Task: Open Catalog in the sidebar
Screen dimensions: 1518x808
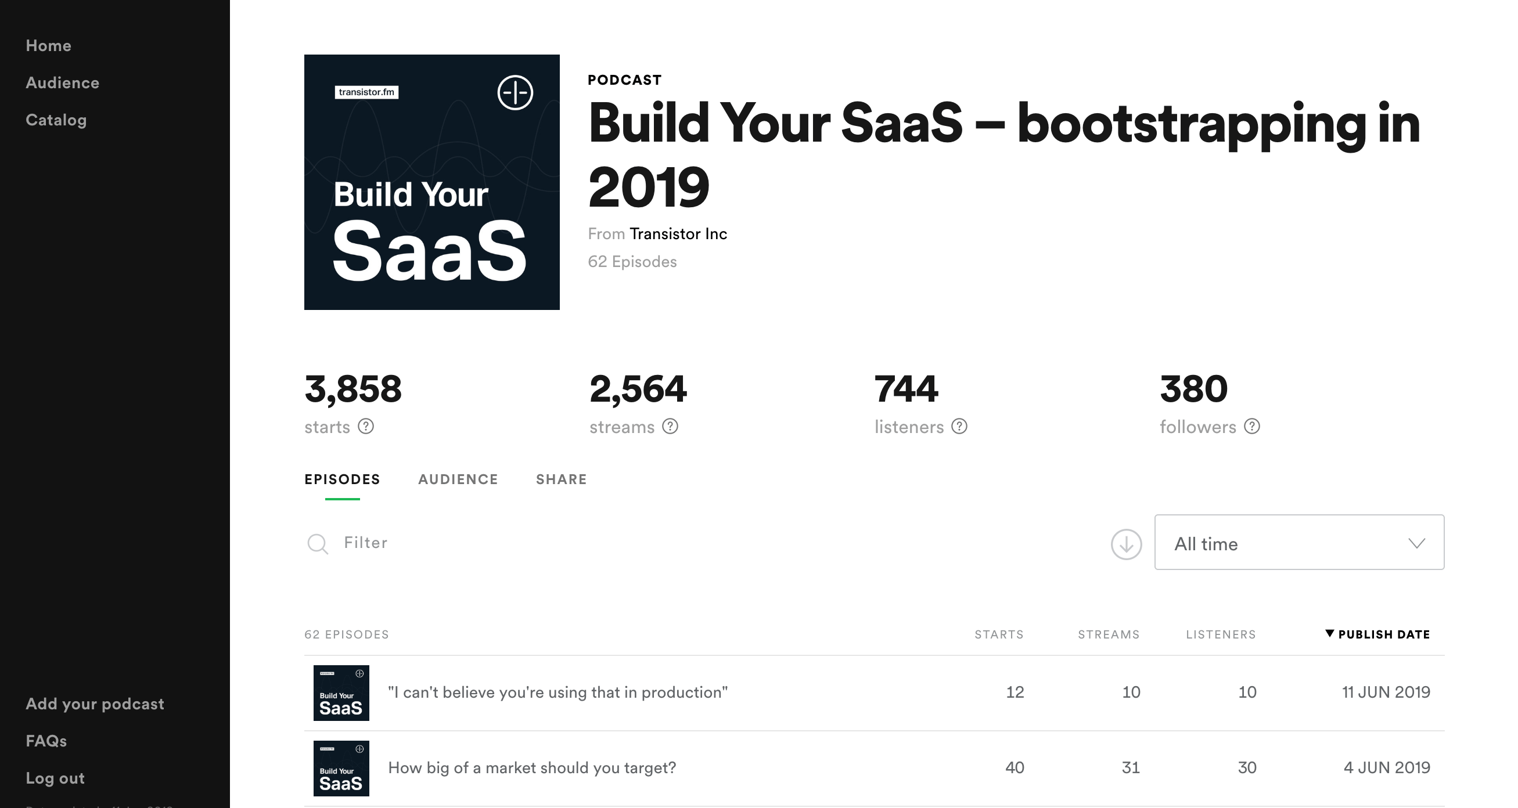Action: click(x=56, y=120)
